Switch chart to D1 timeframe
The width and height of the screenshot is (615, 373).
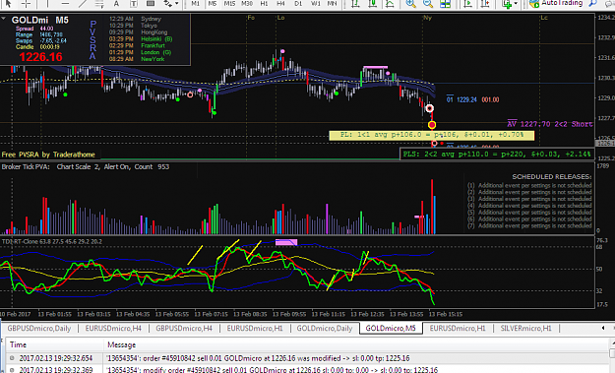[298, 4]
